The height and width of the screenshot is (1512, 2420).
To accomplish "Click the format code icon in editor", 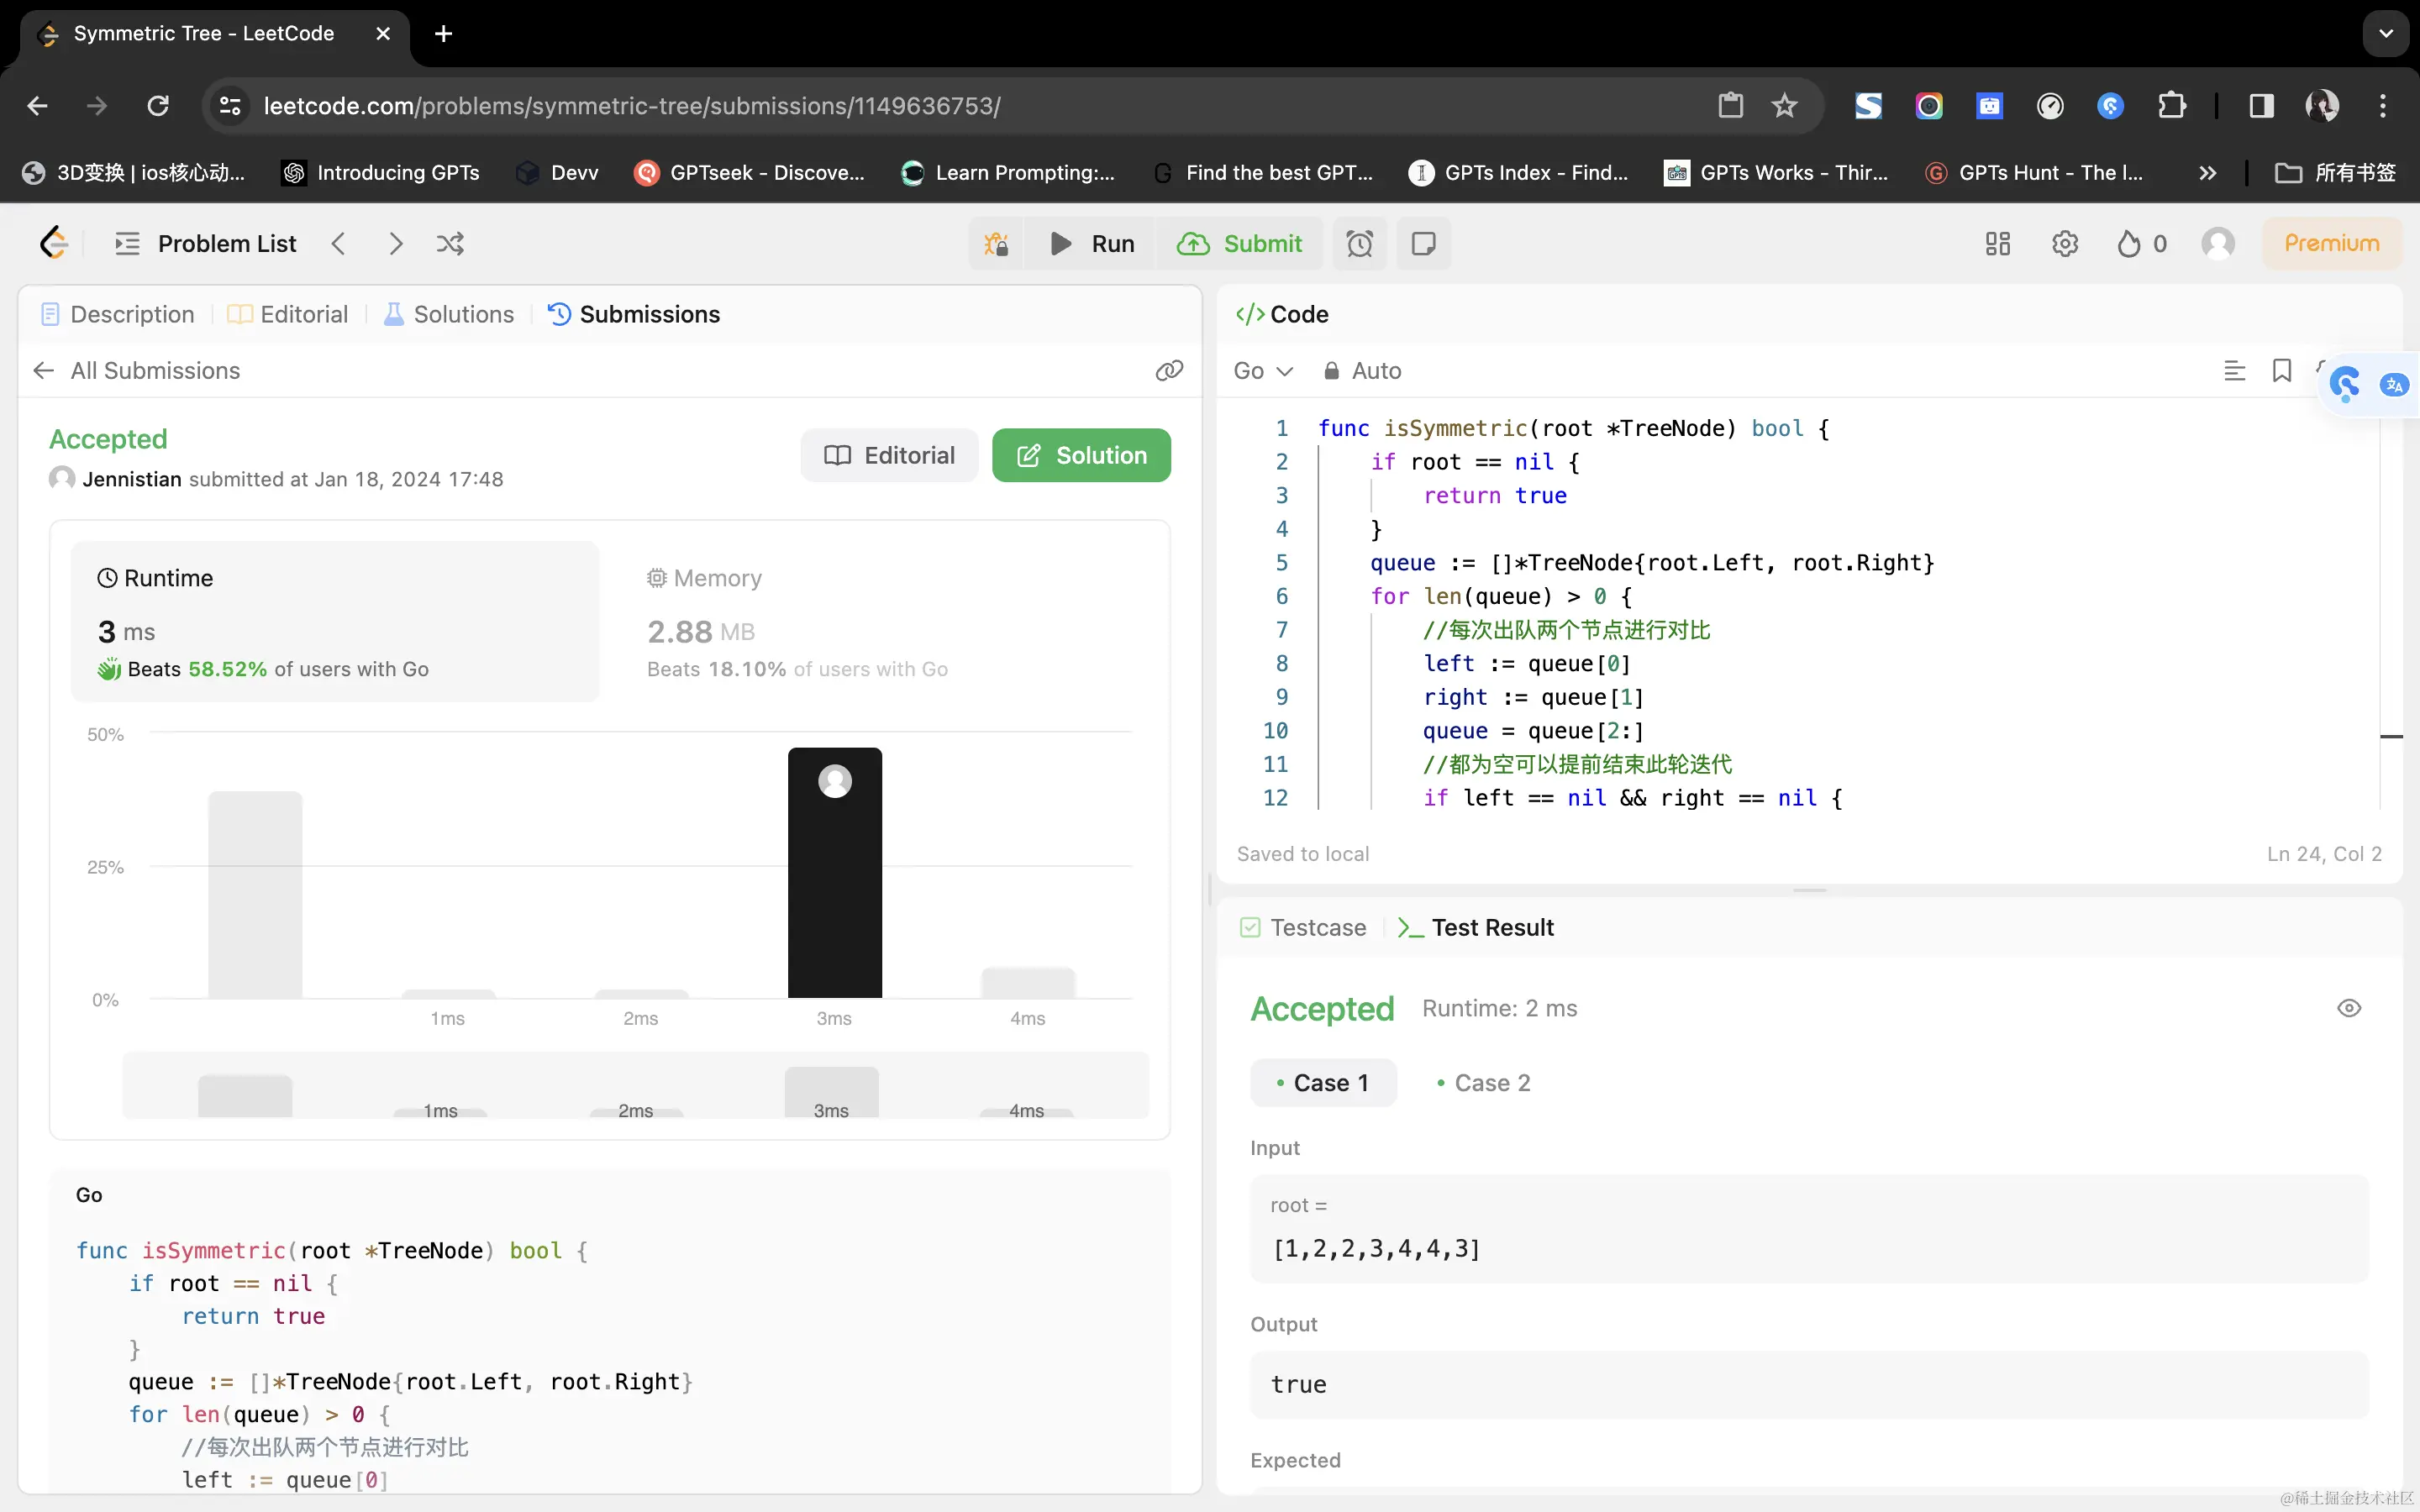I will click(x=2234, y=371).
